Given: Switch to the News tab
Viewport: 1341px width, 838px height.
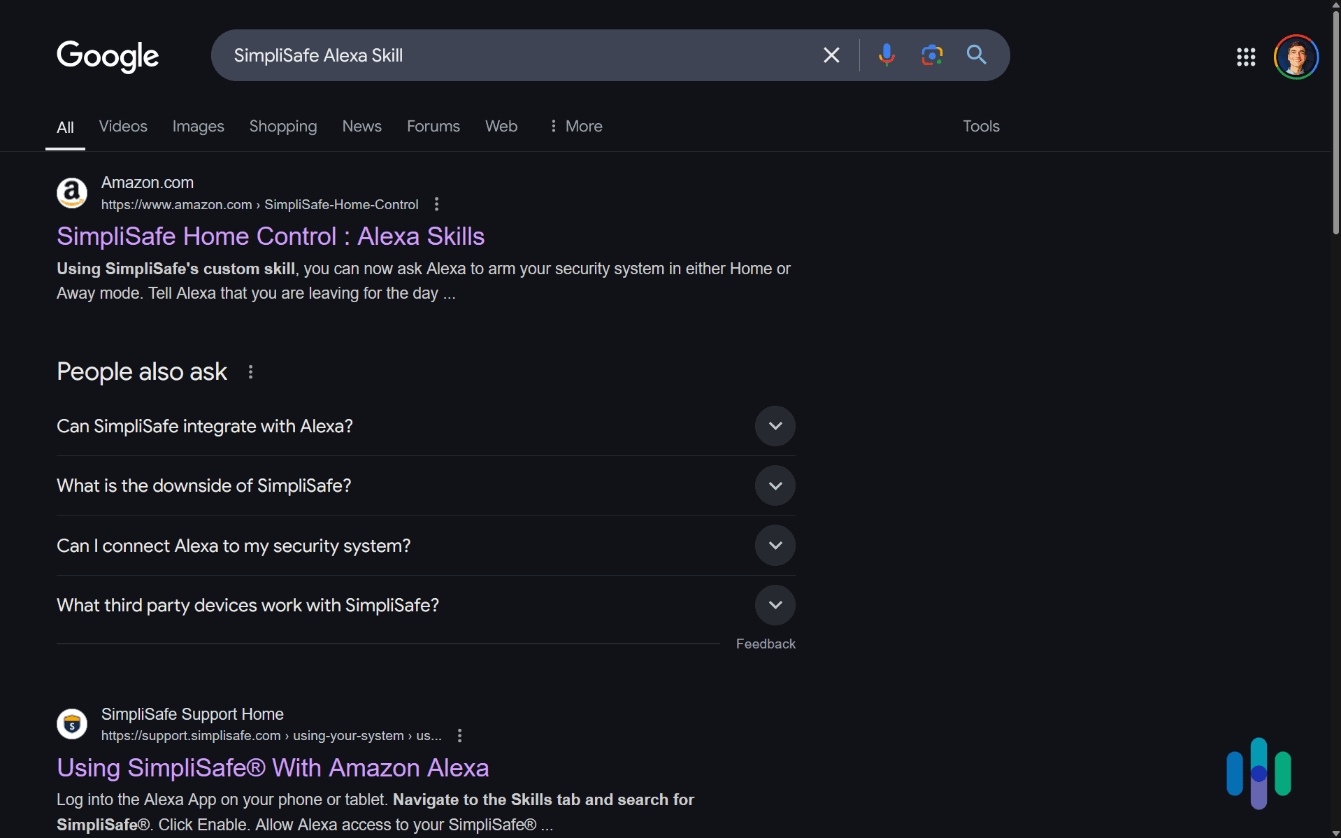Looking at the screenshot, I should pyautogui.click(x=361, y=126).
